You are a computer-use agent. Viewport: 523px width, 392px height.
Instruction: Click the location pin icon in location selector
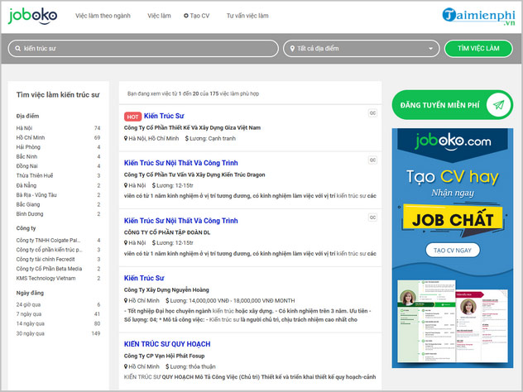coord(292,49)
